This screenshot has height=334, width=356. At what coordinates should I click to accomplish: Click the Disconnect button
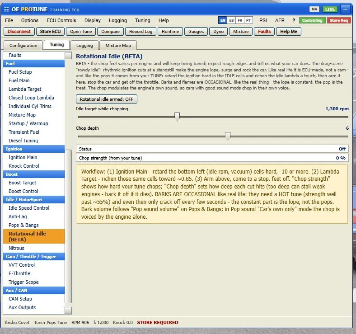[19, 32]
